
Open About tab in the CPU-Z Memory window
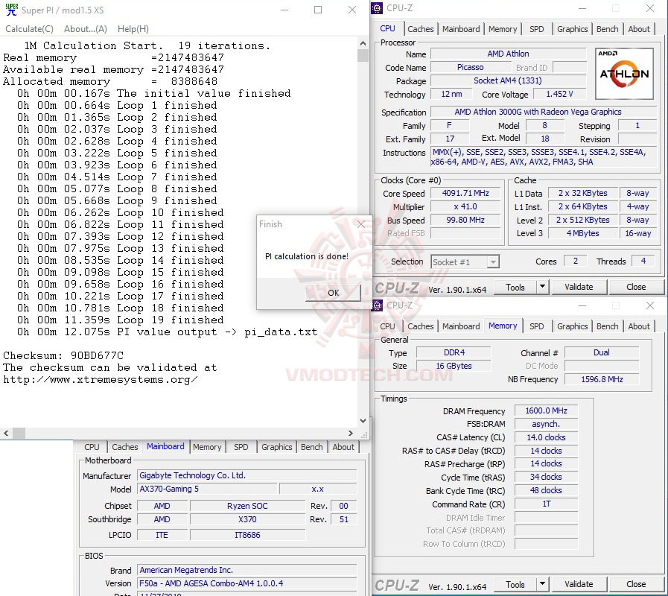[x=639, y=326]
